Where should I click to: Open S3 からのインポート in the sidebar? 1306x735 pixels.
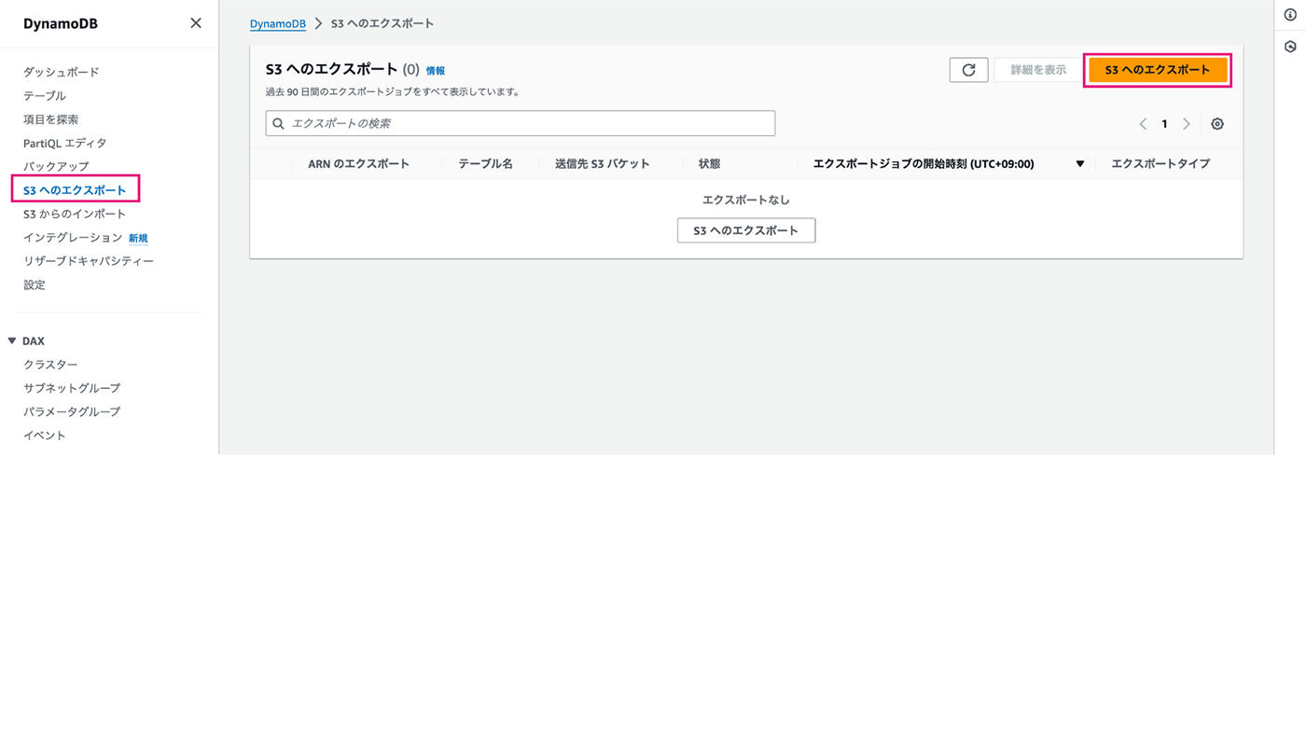click(75, 214)
